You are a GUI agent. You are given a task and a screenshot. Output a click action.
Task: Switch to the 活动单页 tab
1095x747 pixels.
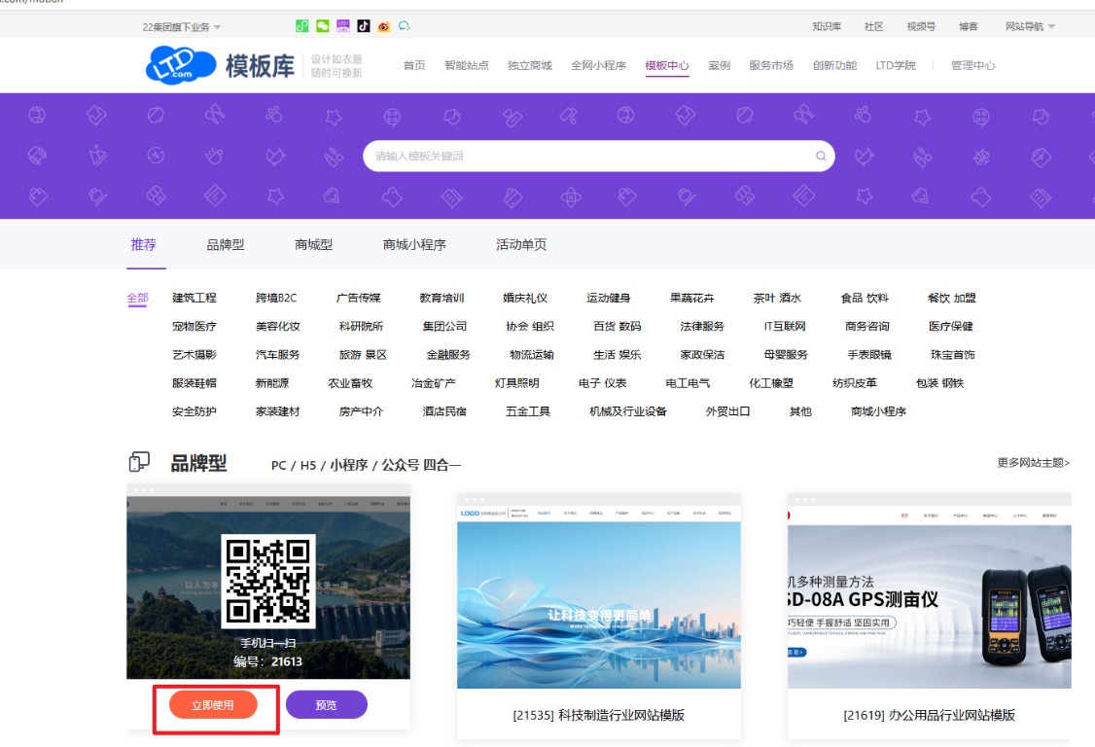tap(521, 244)
